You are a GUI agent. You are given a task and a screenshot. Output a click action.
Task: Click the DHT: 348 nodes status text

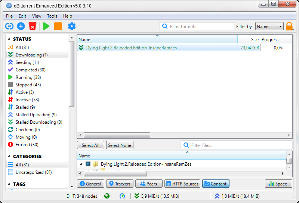(x=81, y=196)
